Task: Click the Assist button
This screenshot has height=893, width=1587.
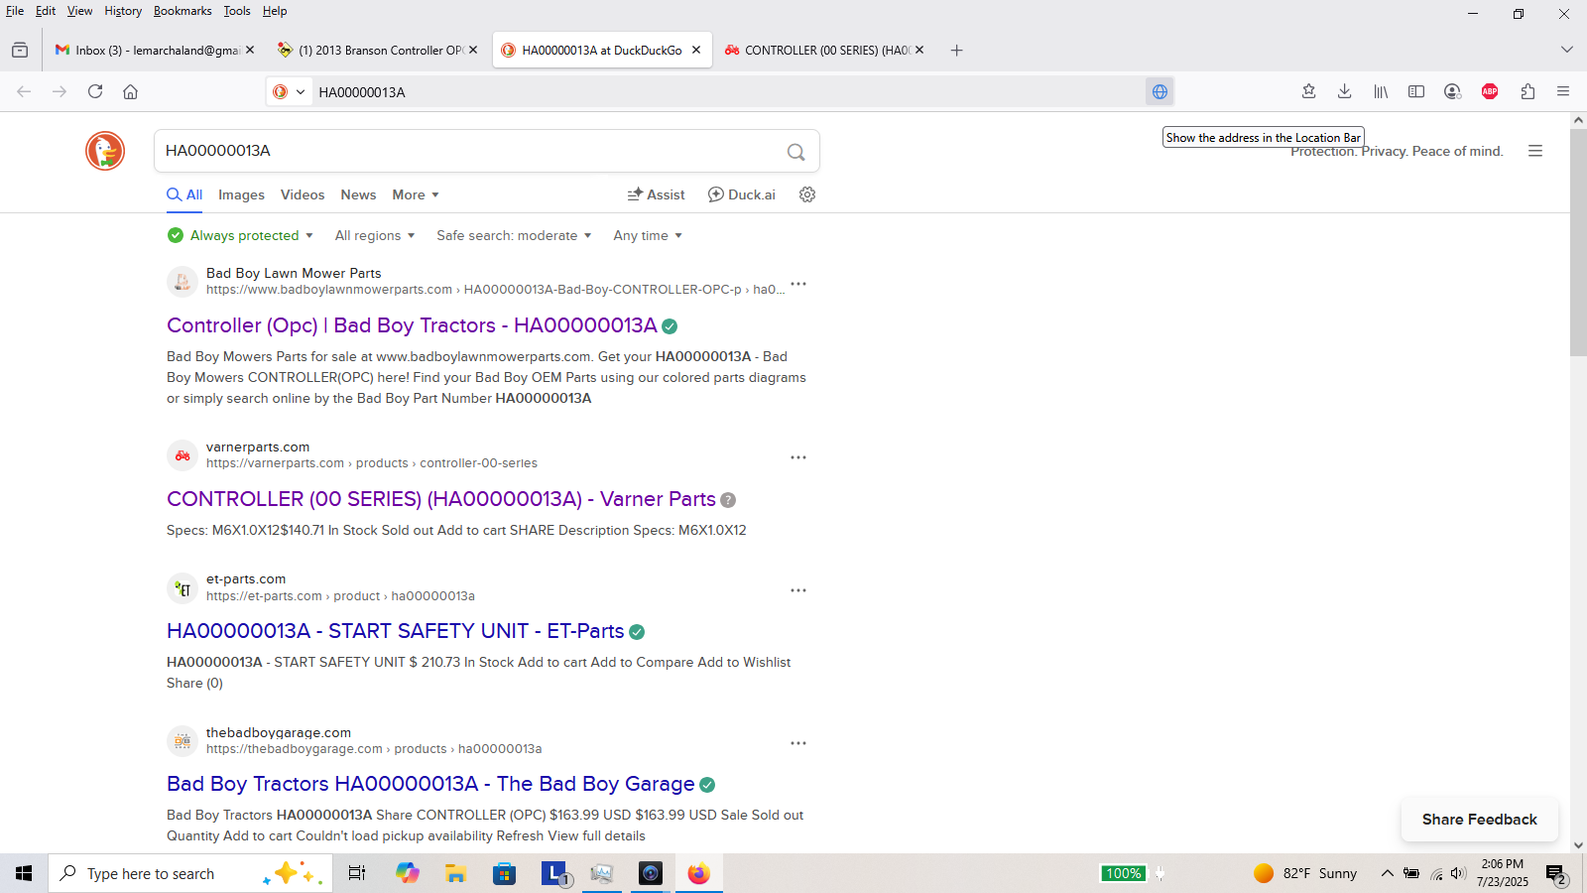Action: click(x=656, y=194)
